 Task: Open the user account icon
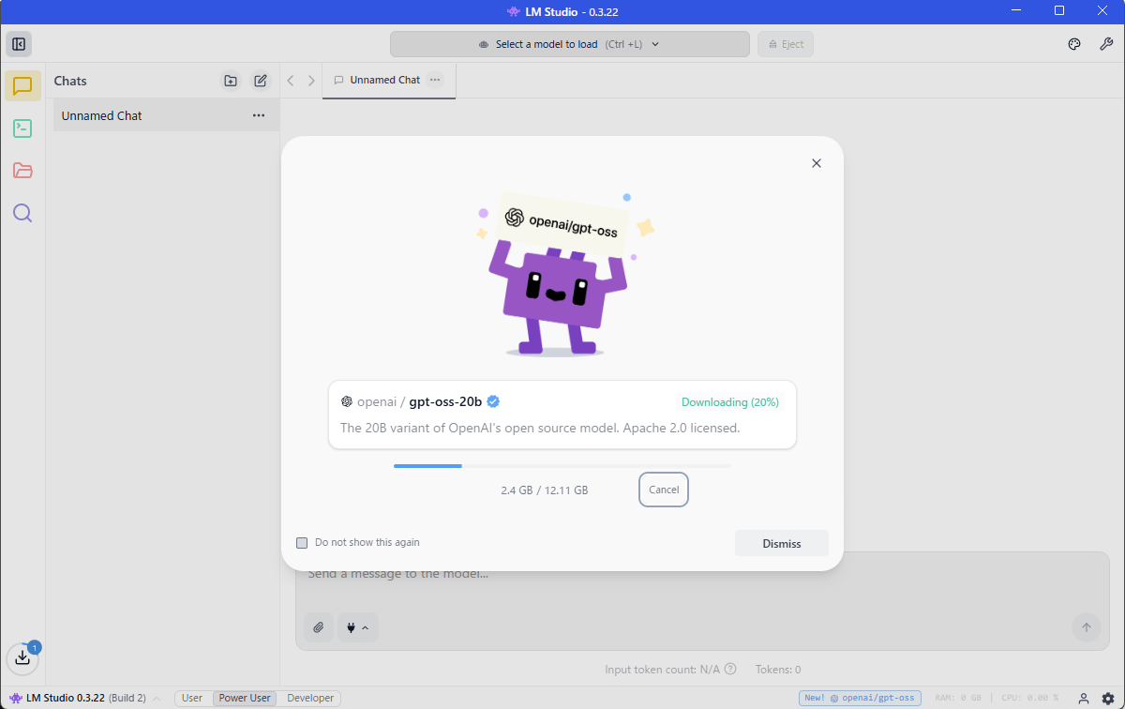(x=1084, y=698)
